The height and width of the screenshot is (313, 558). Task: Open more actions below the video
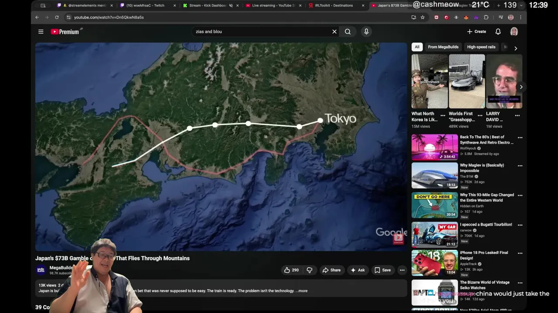[x=402, y=270]
